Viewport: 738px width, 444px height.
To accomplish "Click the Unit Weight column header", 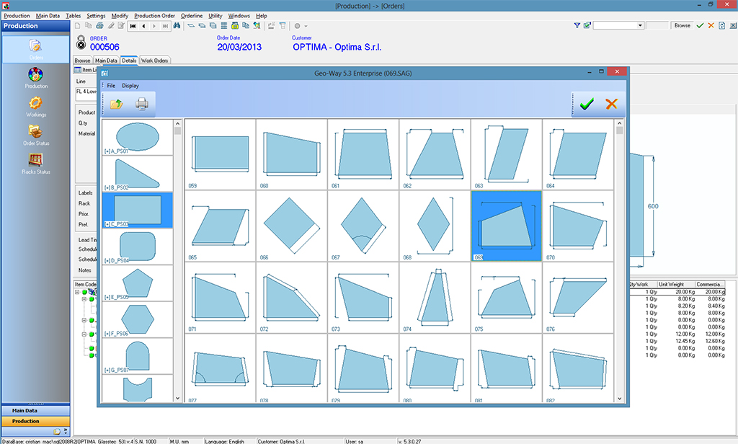I will click(x=675, y=285).
